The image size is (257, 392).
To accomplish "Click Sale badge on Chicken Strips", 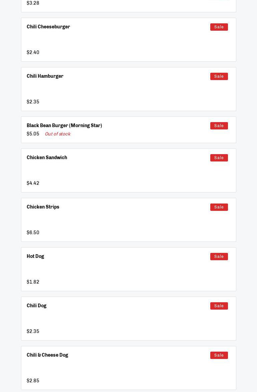I will 219,207.
